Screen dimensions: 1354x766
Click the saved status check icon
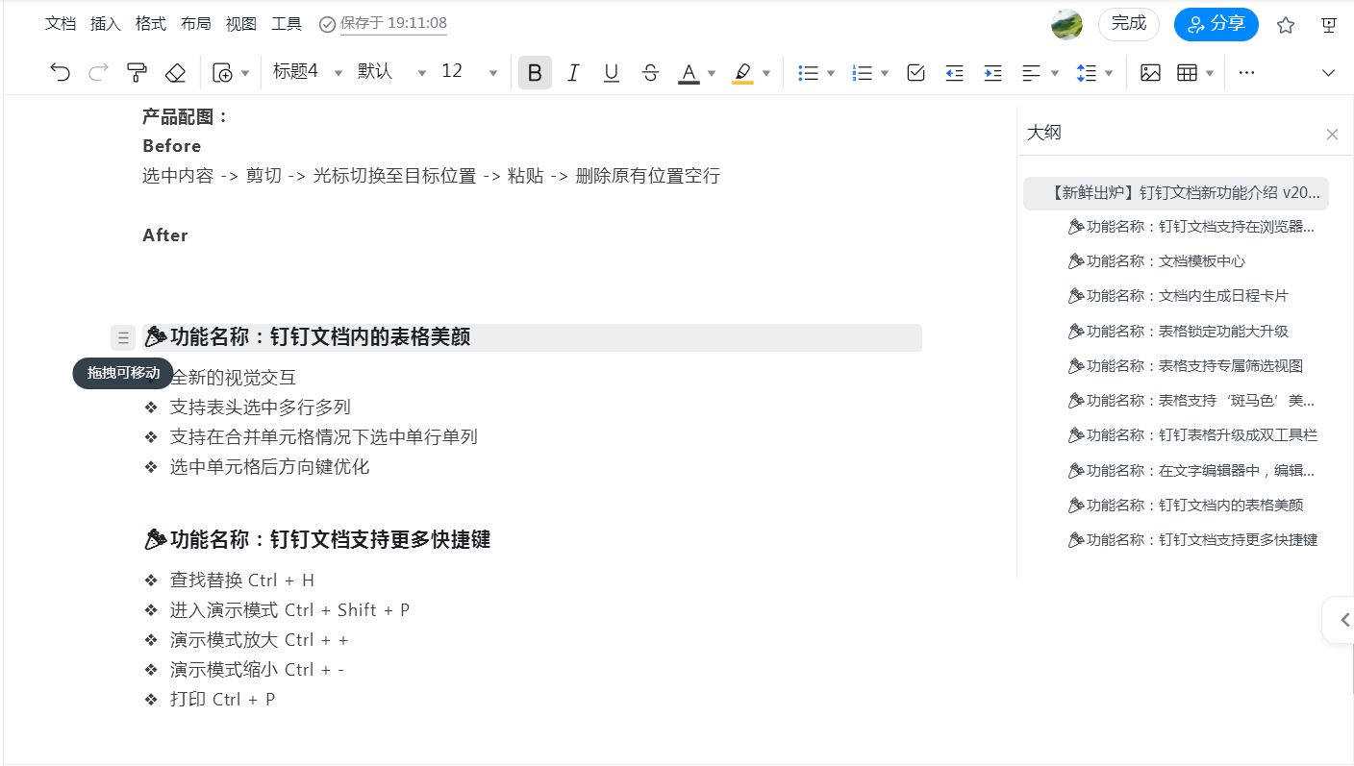click(x=327, y=24)
